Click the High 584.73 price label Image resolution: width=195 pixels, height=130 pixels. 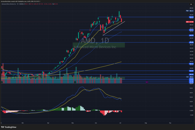point(190,11)
